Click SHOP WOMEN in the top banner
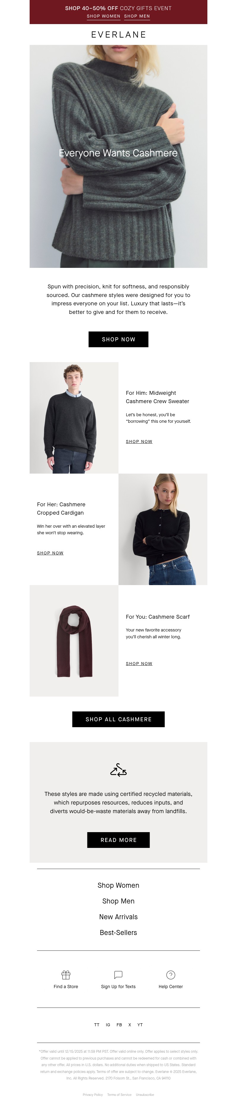Image resolution: width=237 pixels, height=1111 pixels. pos(104,16)
